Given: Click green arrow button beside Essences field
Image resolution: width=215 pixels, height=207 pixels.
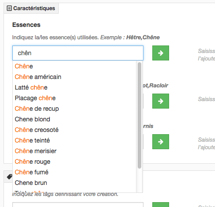Looking at the screenshot, I should tap(161, 53).
